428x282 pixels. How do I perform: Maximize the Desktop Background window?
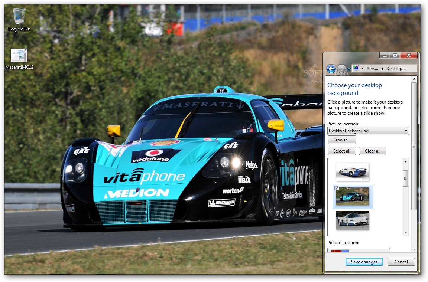395,56
